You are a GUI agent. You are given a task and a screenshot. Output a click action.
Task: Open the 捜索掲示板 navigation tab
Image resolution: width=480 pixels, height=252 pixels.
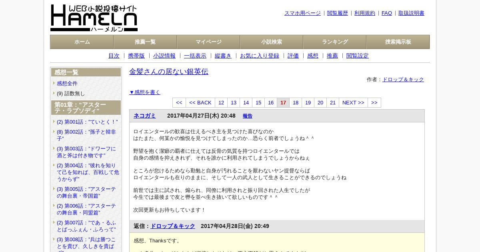(x=398, y=42)
